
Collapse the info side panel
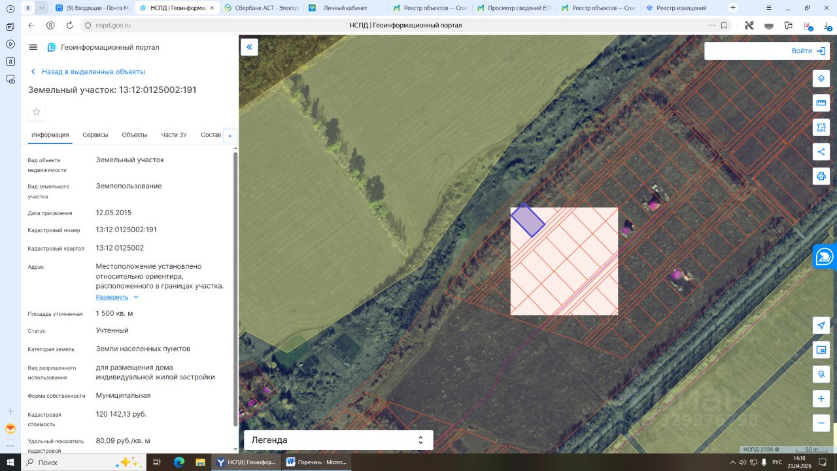[249, 47]
